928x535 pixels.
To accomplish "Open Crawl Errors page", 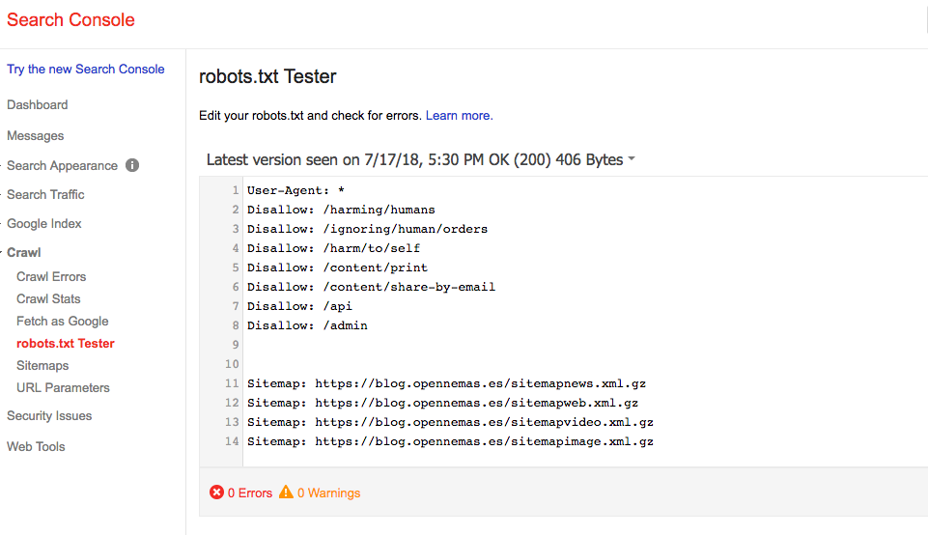I will point(51,276).
